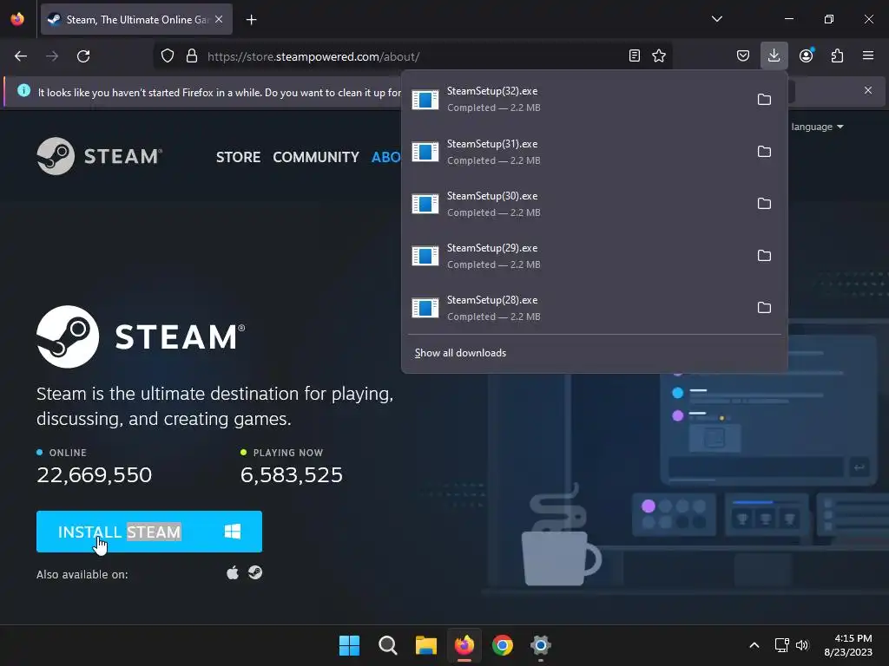Click the forward navigation arrow
Image resolution: width=889 pixels, height=666 pixels.
(x=52, y=56)
